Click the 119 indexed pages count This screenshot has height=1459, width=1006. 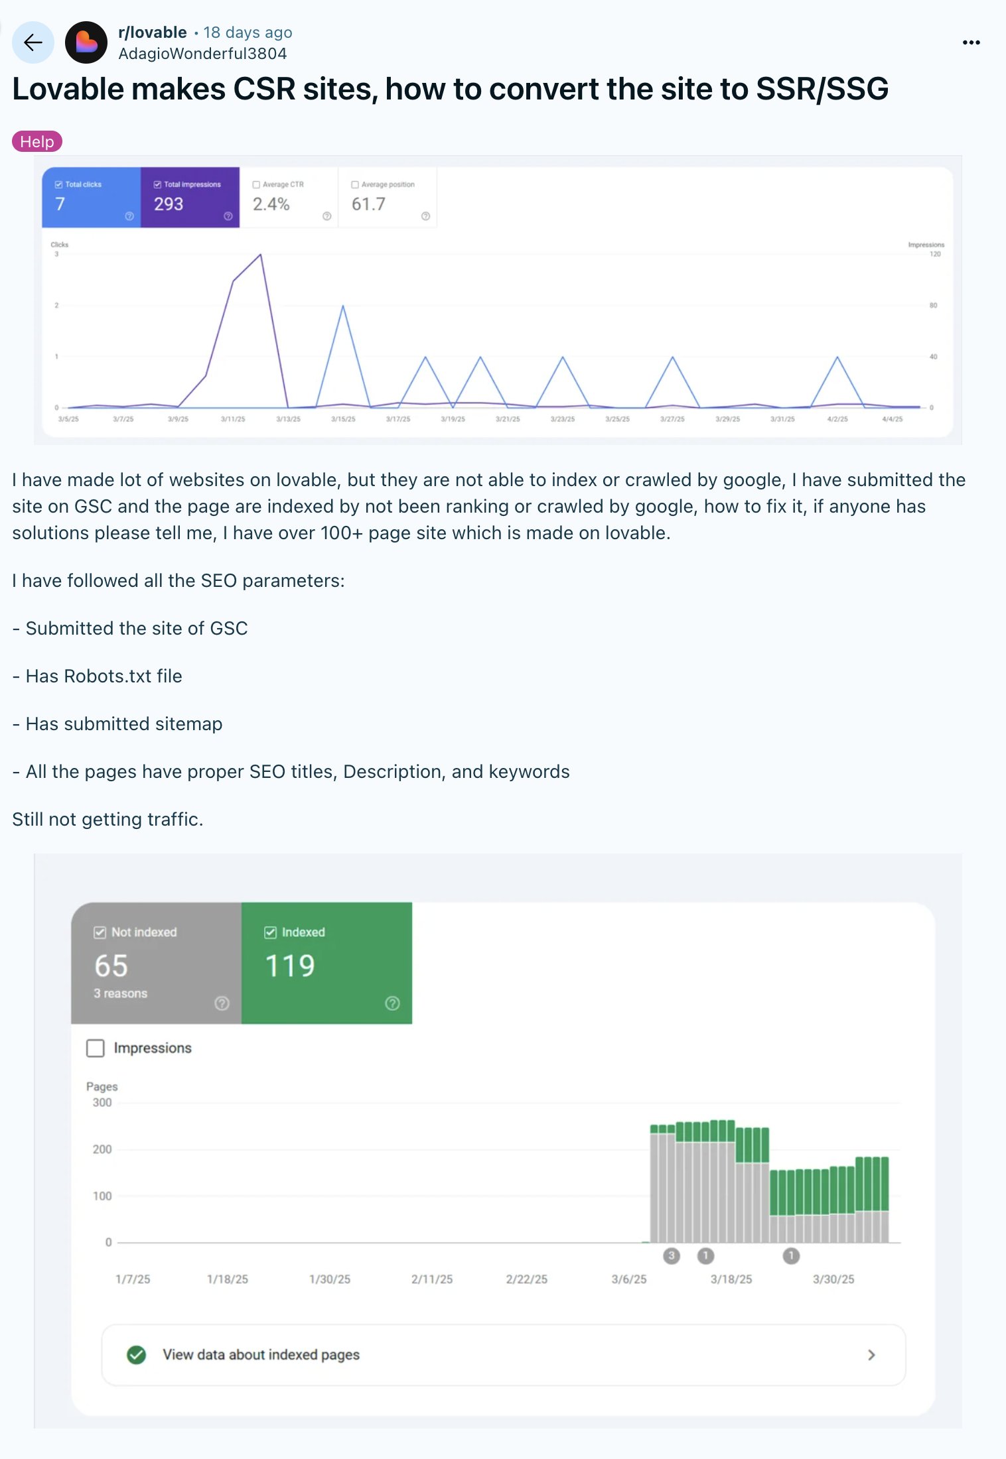click(290, 966)
